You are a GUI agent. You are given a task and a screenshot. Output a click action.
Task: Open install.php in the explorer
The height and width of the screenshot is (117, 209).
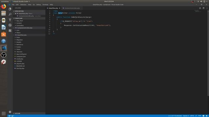click(x=20, y=59)
